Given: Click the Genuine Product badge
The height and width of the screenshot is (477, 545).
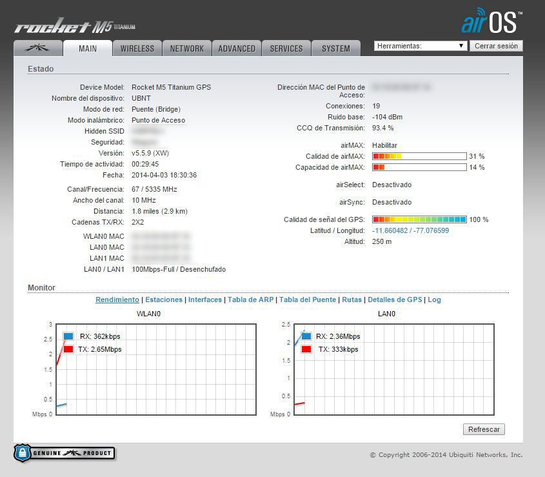Looking at the screenshot, I should [64, 452].
